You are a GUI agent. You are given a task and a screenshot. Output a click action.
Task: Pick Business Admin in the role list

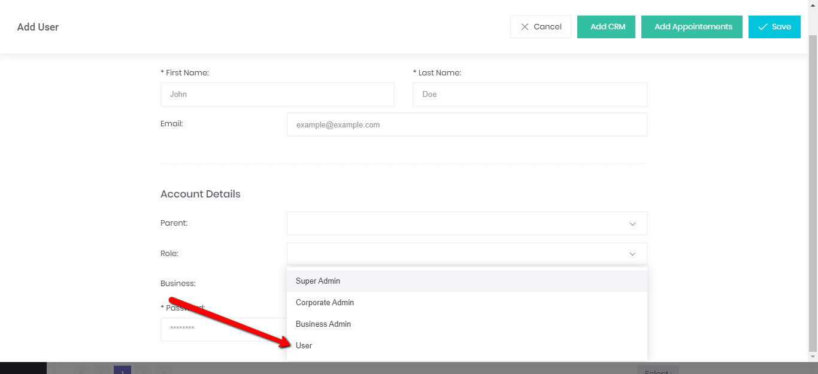pos(323,324)
